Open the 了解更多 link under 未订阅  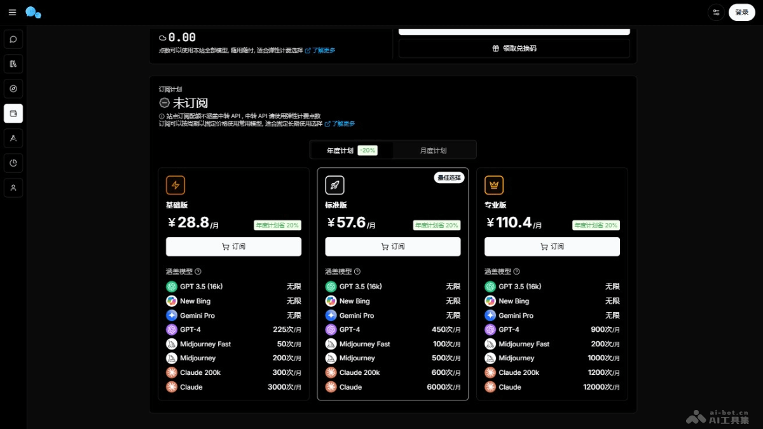[341, 124]
